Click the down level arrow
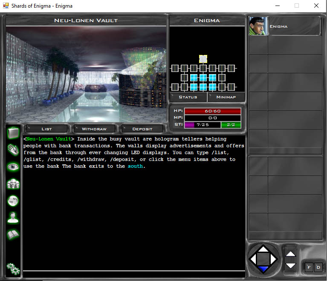 coord(290,265)
